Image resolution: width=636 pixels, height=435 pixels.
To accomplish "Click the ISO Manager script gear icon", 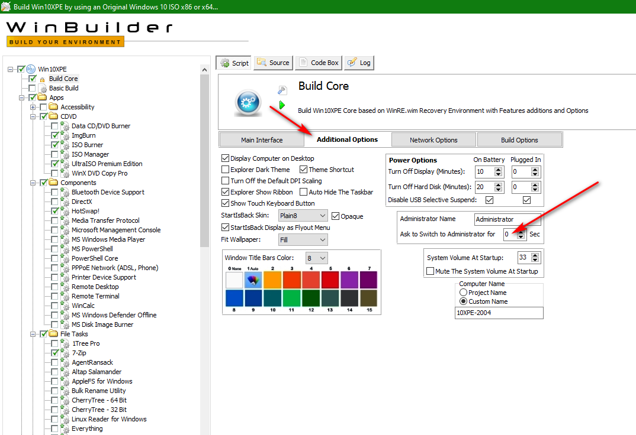I will [x=65, y=155].
